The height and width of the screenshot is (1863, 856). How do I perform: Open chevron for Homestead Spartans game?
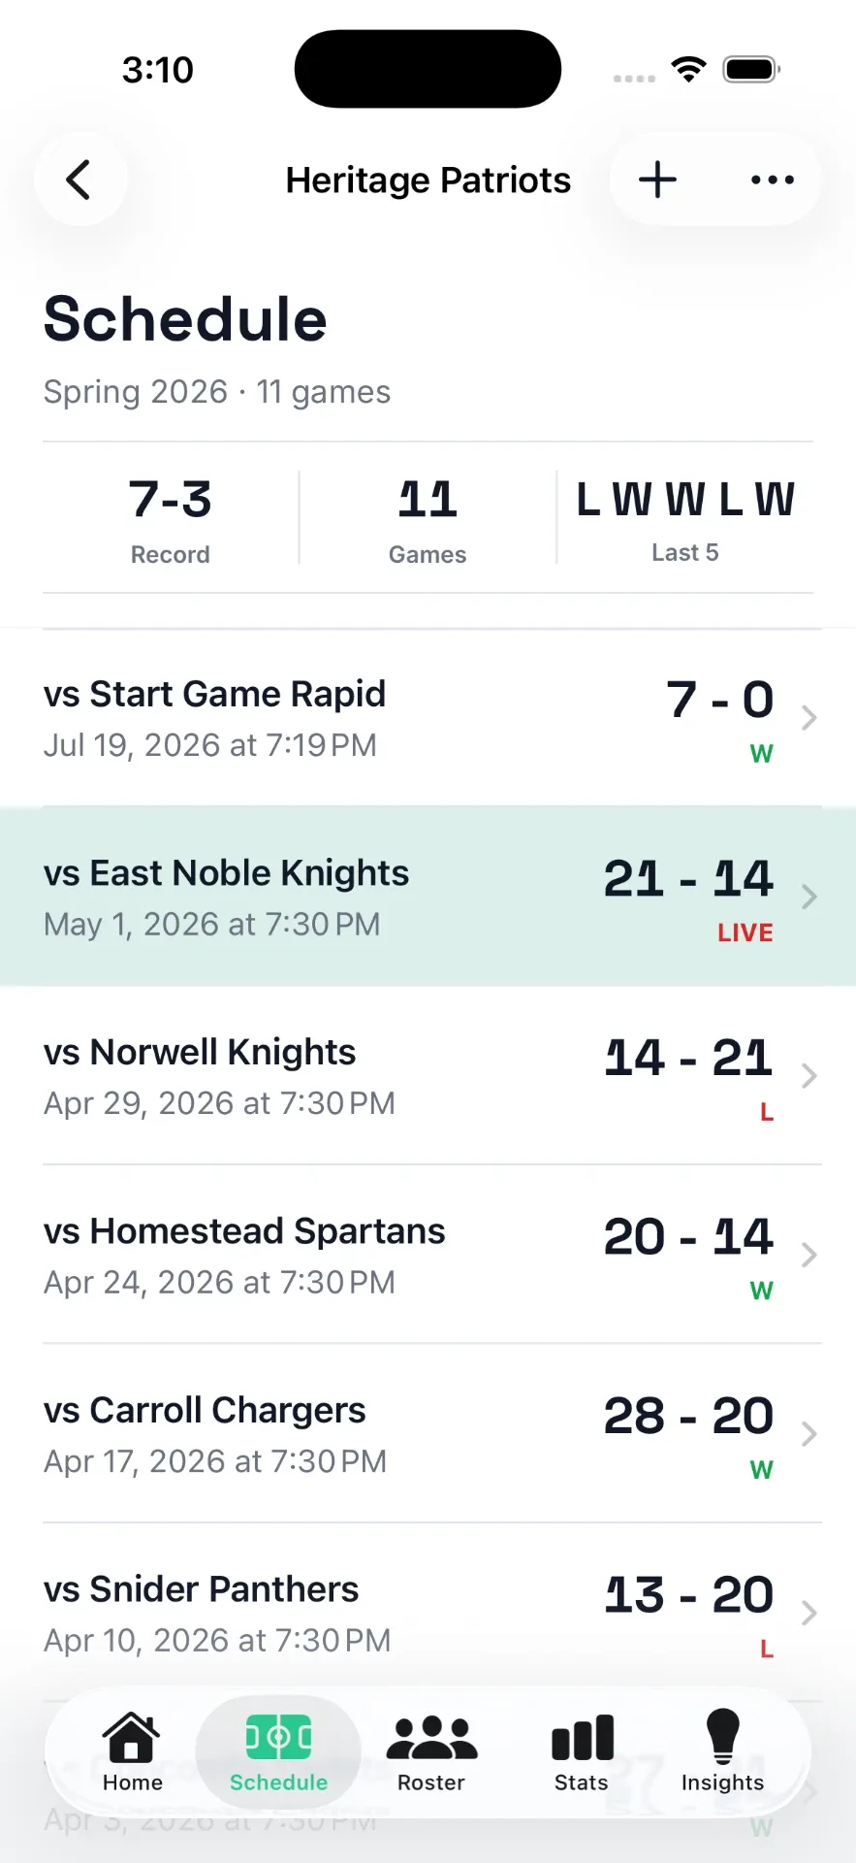point(809,1255)
